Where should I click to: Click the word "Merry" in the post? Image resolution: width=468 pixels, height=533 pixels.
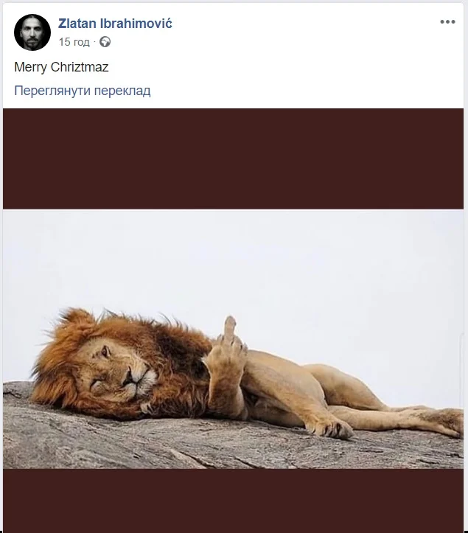click(x=30, y=66)
